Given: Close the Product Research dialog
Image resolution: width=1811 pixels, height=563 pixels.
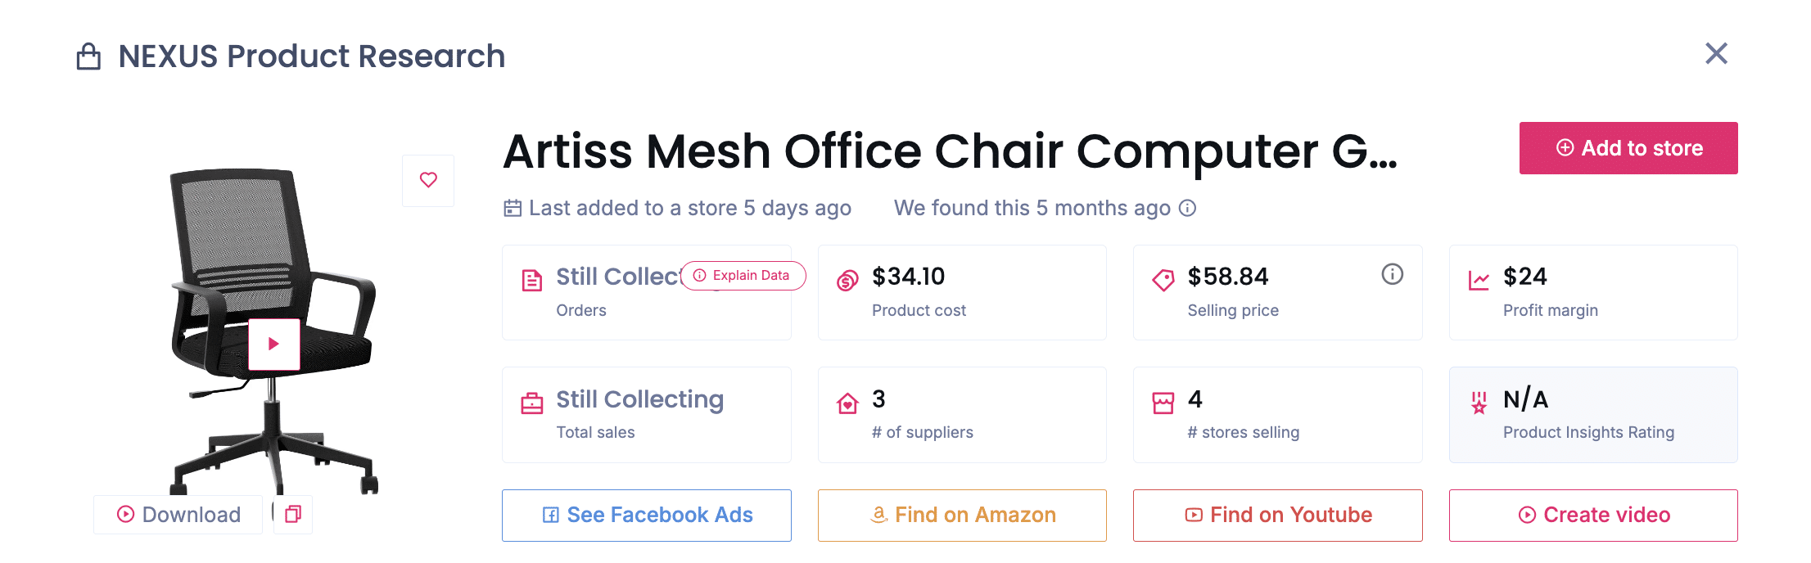Looking at the screenshot, I should (1716, 54).
